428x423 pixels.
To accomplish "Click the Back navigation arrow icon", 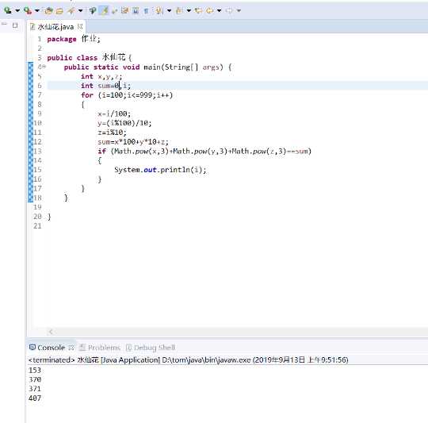I will (x=209, y=10).
